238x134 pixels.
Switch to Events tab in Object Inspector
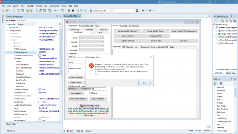(x=21, y=24)
